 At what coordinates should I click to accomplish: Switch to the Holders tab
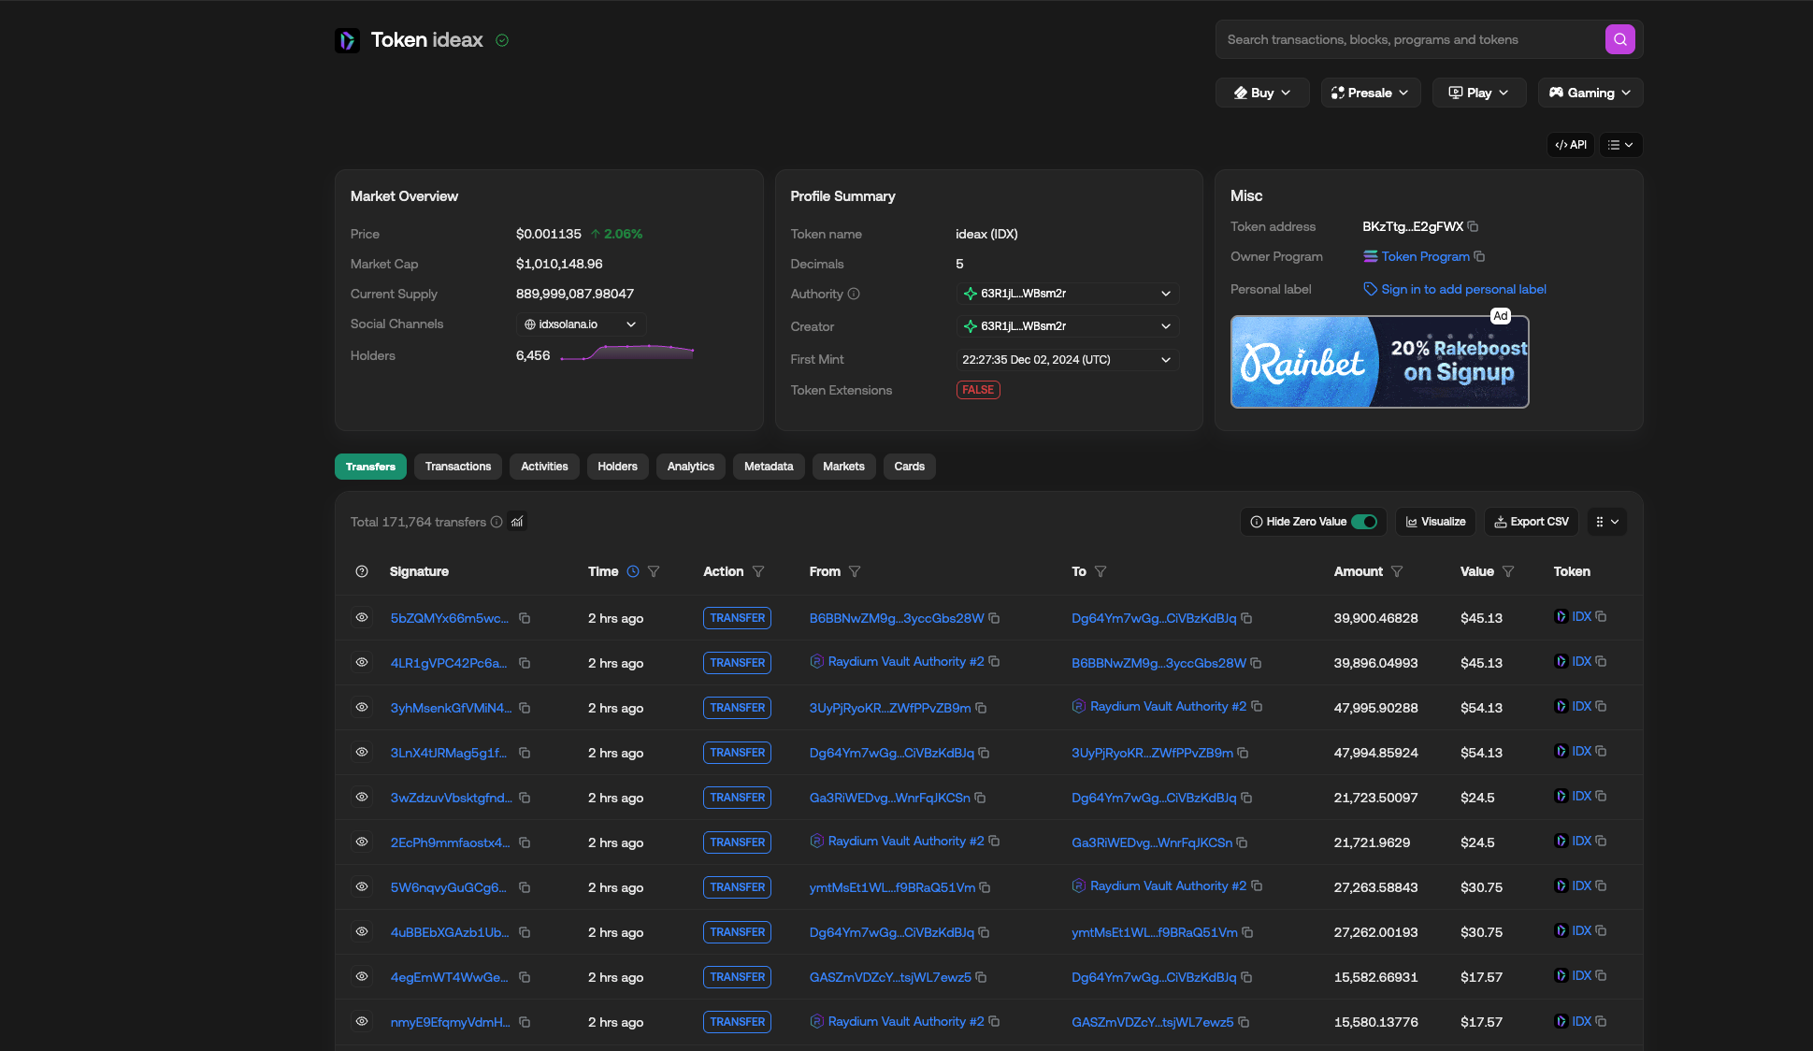(617, 467)
